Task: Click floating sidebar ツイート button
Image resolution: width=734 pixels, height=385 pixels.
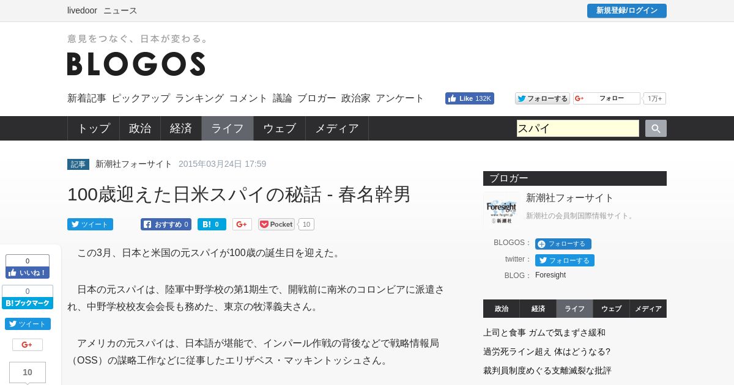Action: (28, 324)
